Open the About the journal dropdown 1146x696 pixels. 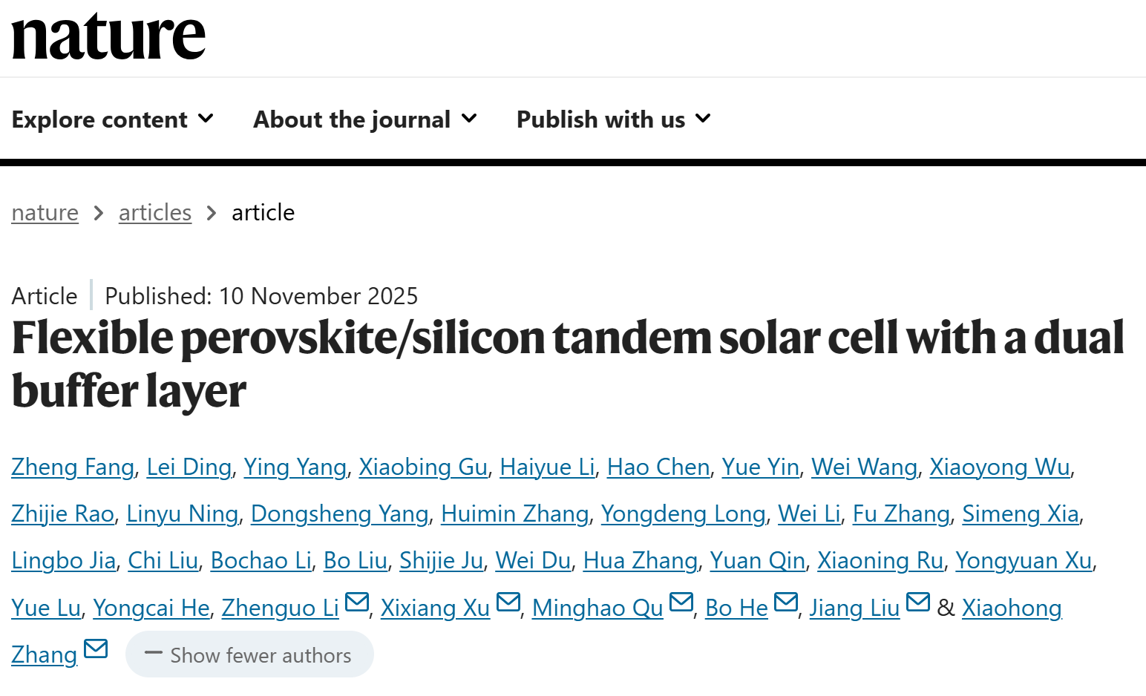[x=365, y=119]
